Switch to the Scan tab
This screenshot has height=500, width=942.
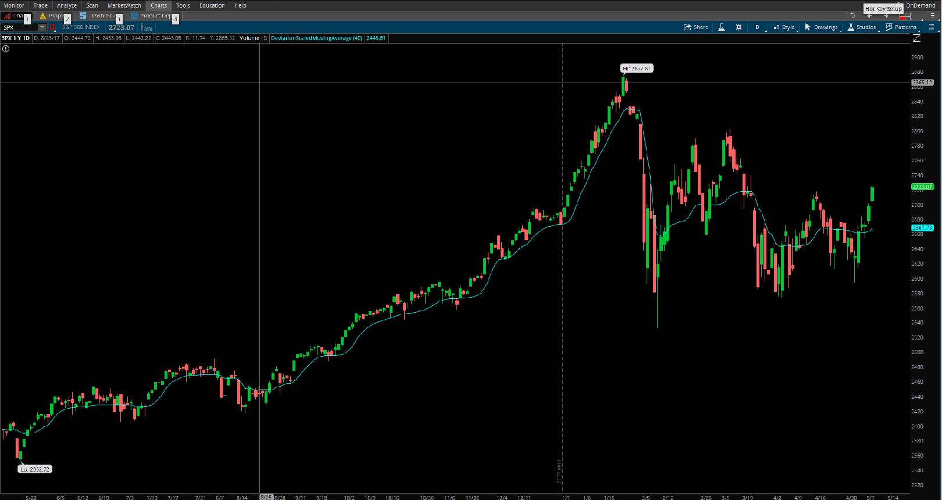92,5
